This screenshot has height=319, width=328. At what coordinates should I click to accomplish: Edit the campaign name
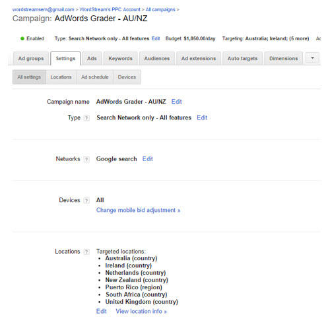tap(177, 102)
